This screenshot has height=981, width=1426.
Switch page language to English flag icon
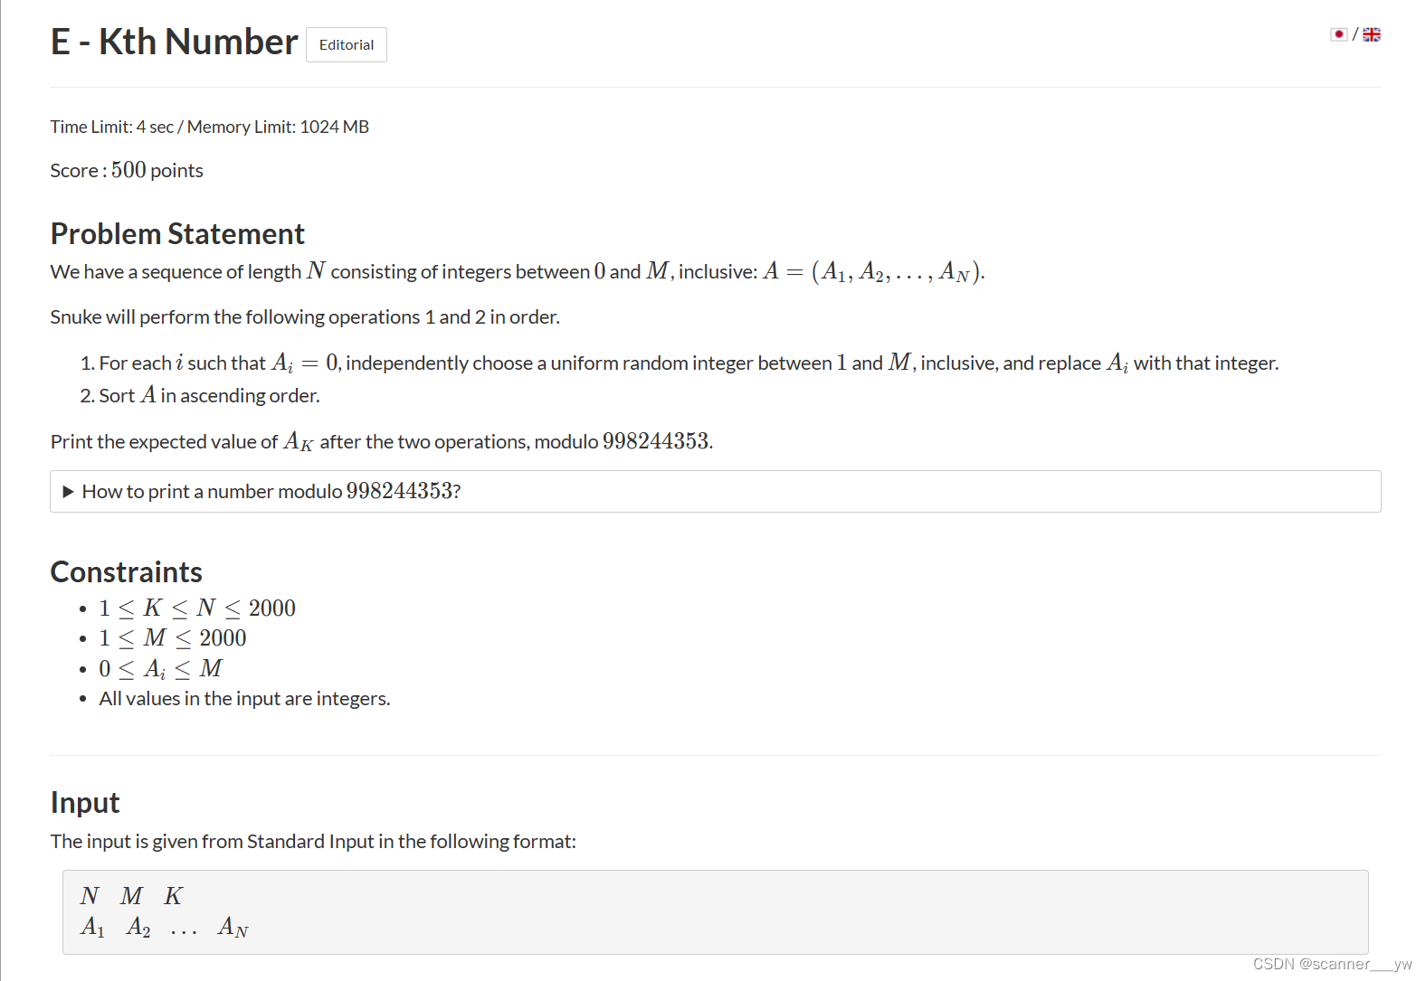click(1372, 33)
